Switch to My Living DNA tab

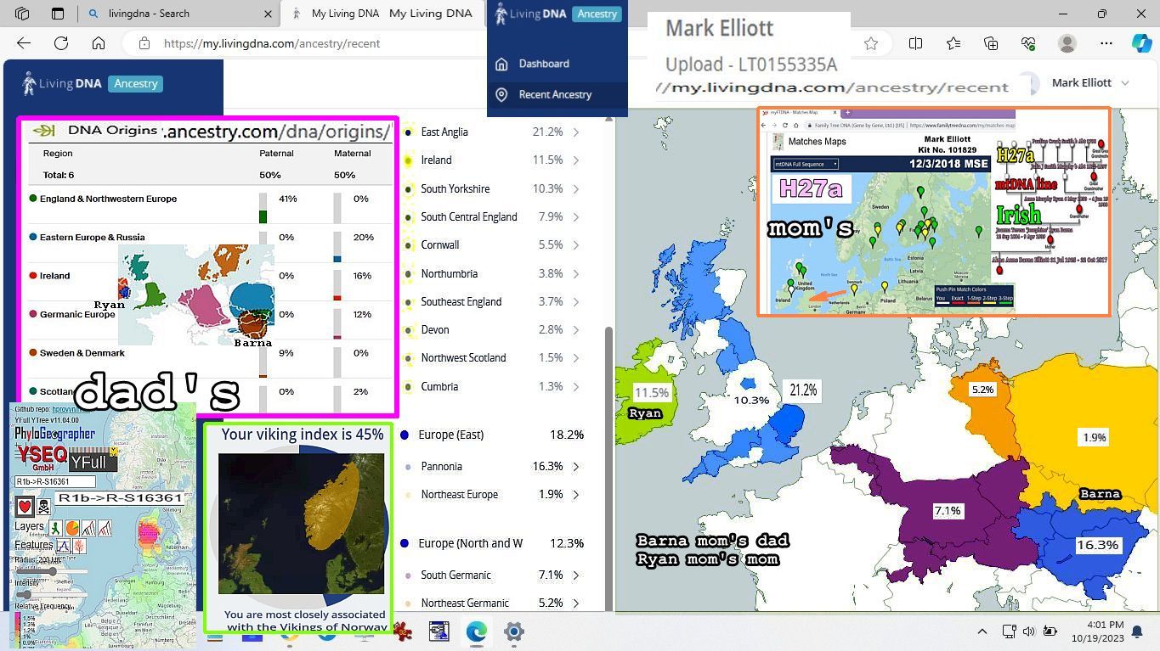(x=382, y=14)
